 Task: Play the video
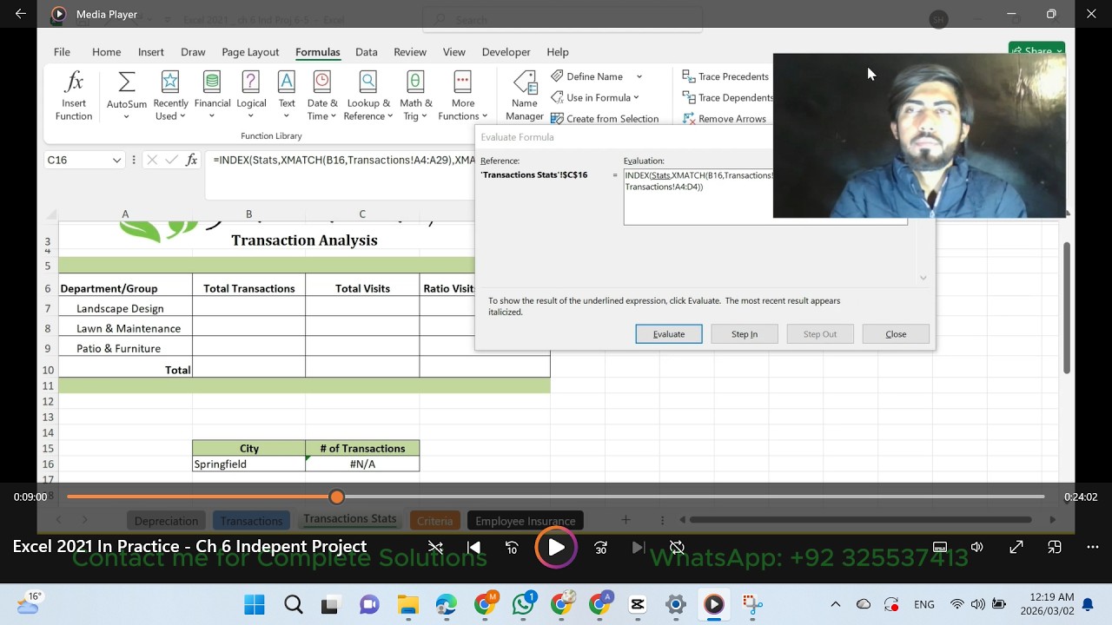coord(556,548)
